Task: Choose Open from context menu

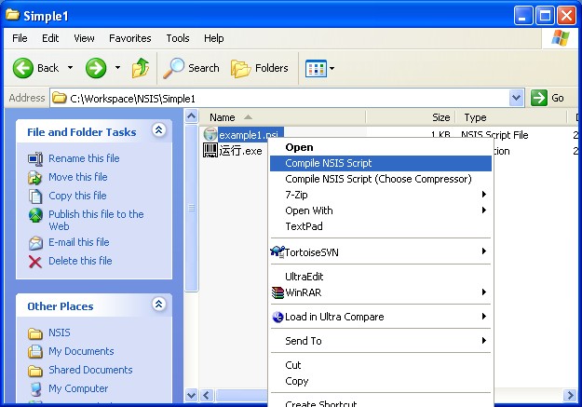Action: pos(381,147)
